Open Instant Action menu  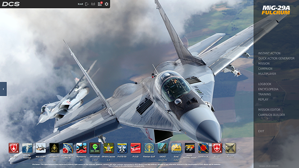pyautogui.click(x=269, y=54)
